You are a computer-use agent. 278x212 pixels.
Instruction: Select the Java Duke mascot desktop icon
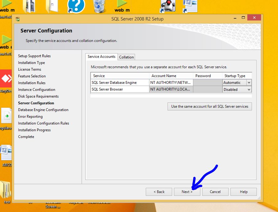coord(168,6)
